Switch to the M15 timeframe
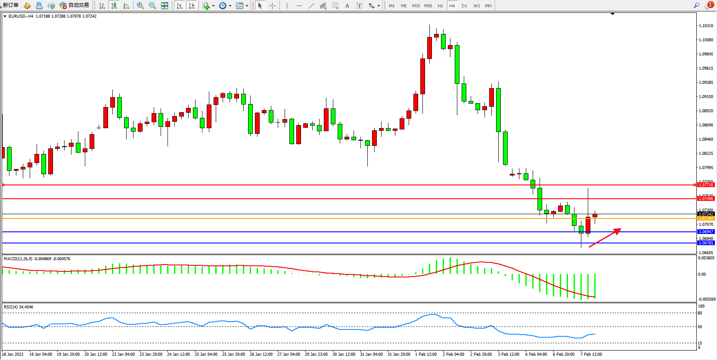The height and width of the screenshot is (360, 717). (x=416, y=6)
